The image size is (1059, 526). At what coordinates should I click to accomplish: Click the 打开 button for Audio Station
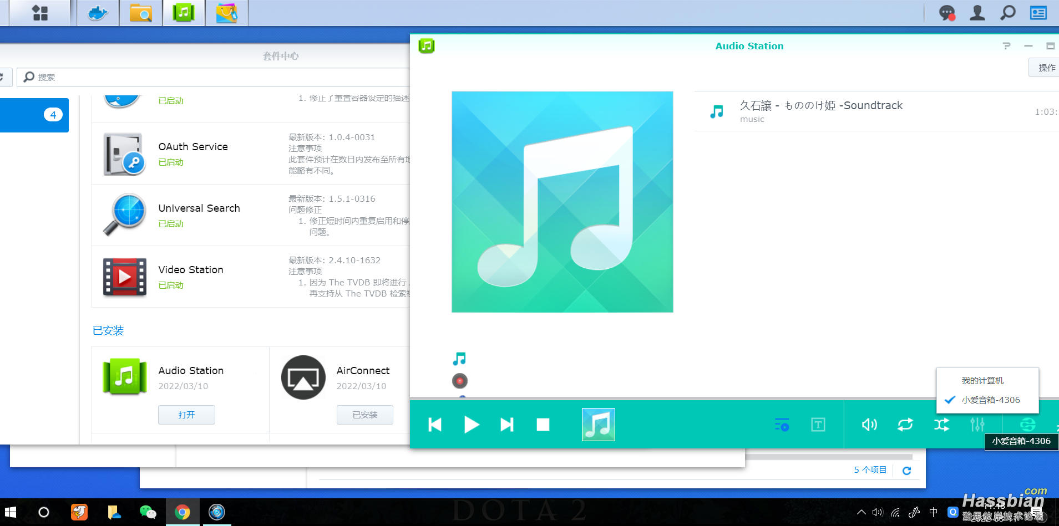point(186,415)
